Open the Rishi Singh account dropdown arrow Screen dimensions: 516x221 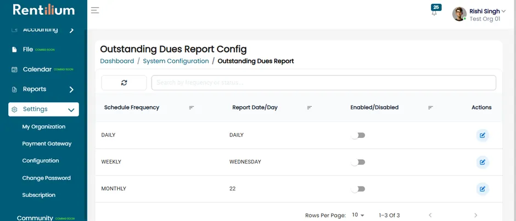click(503, 11)
